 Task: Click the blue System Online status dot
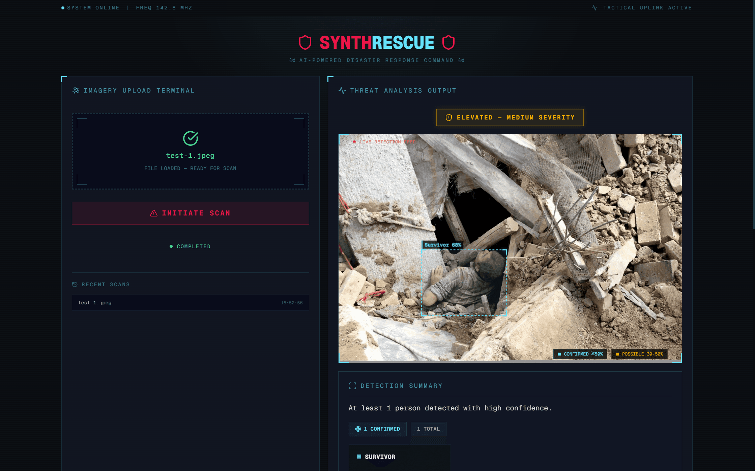click(63, 8)
